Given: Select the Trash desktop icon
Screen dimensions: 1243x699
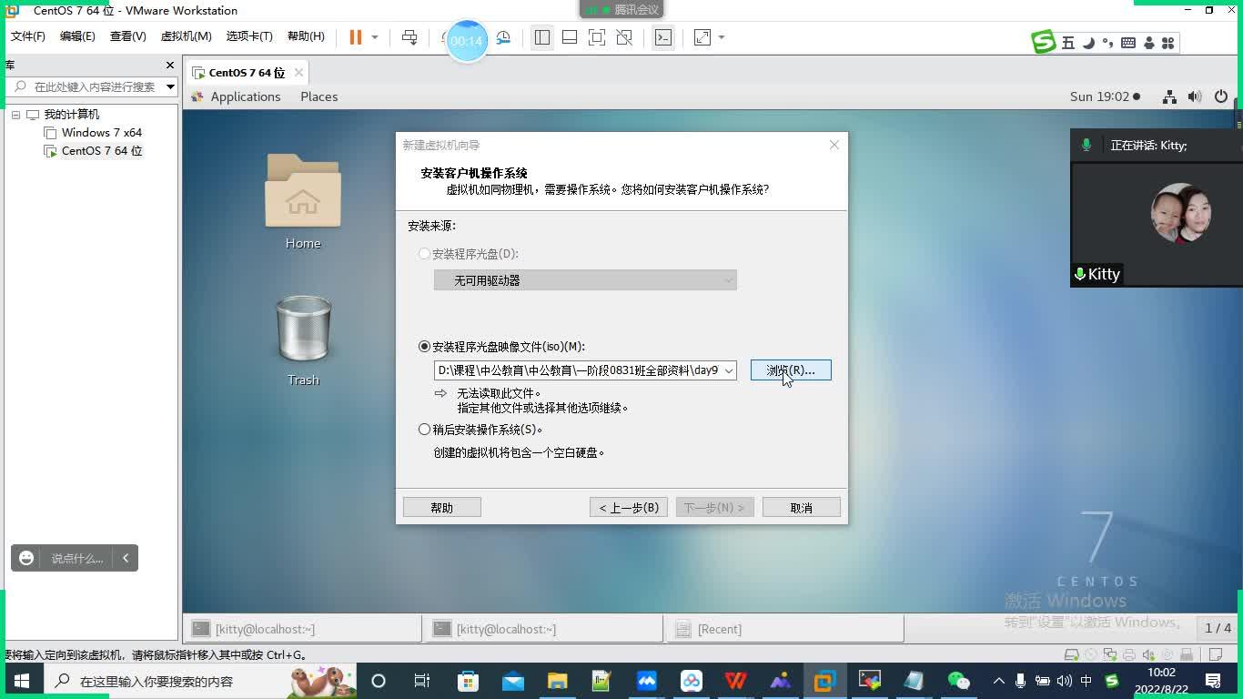Looking at the screenshot, I should [x=303, y=340].
